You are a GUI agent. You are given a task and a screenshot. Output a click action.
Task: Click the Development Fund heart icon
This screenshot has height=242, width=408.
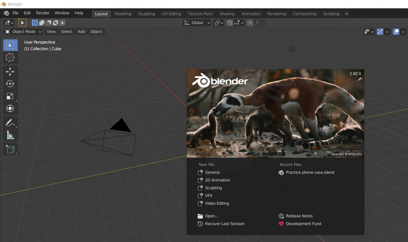click(x=280, y=224)
